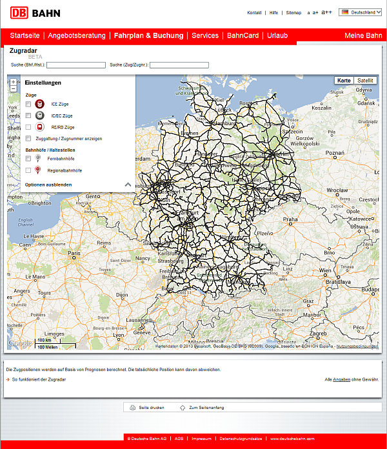Open Urlaub menu
The width and height of the screenshot is (387, 449).
(277, 35)
